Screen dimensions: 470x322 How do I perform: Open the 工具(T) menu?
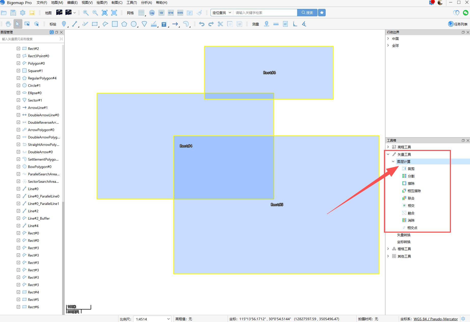tap(132, 3)
